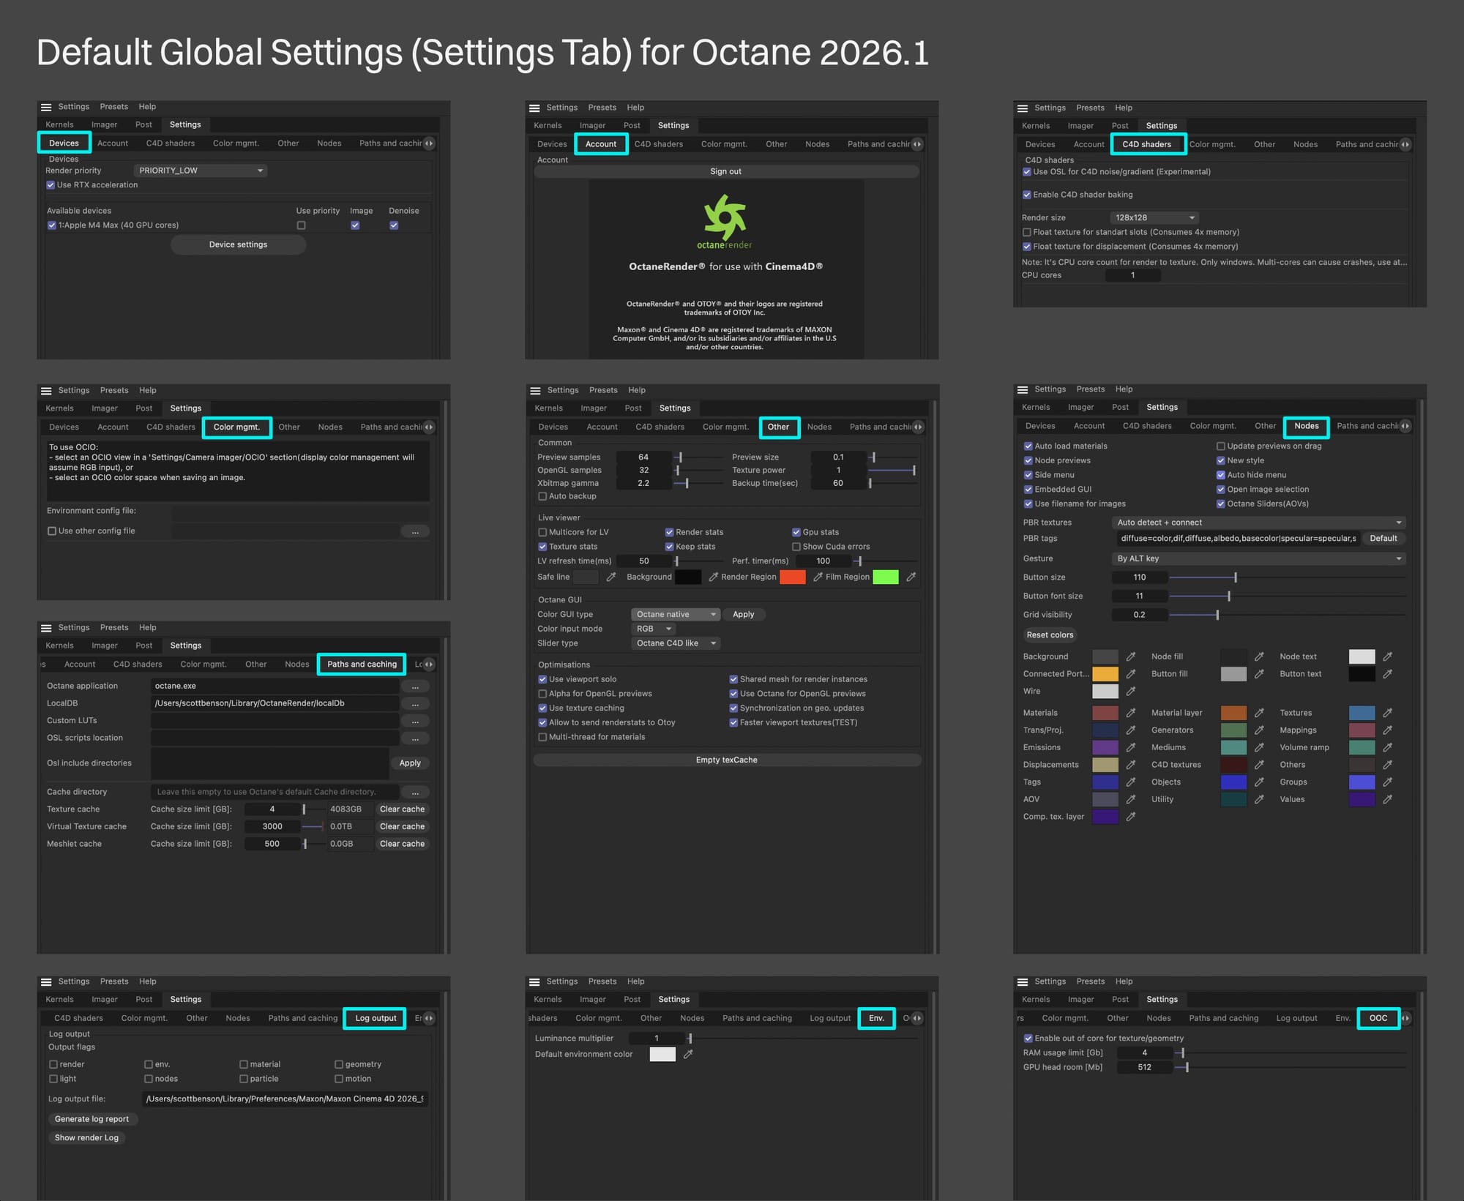Click the LocalDB path field
The width and height of the screenshot is (1464, 1201).
point(275,703)
